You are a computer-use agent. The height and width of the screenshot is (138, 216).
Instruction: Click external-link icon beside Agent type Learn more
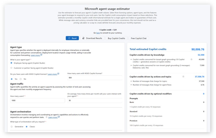coord(41,55)
